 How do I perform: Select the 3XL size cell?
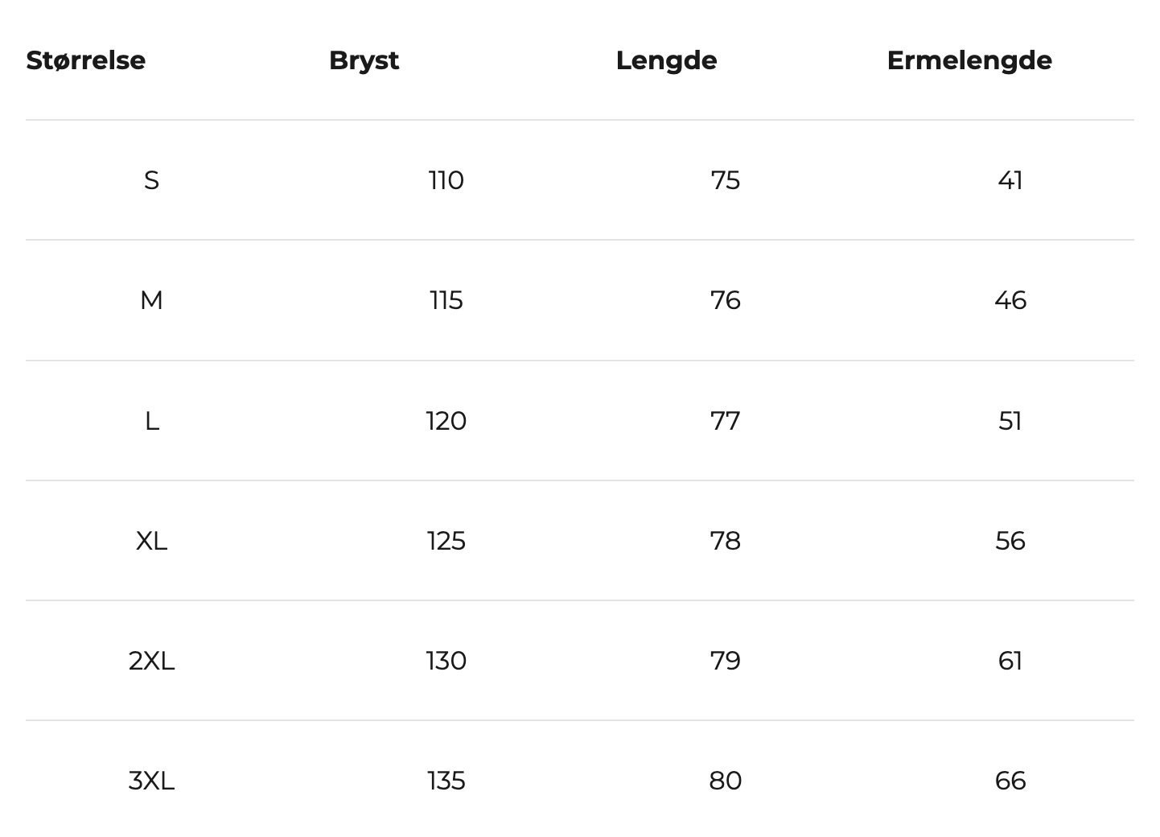tap(151, 781)
